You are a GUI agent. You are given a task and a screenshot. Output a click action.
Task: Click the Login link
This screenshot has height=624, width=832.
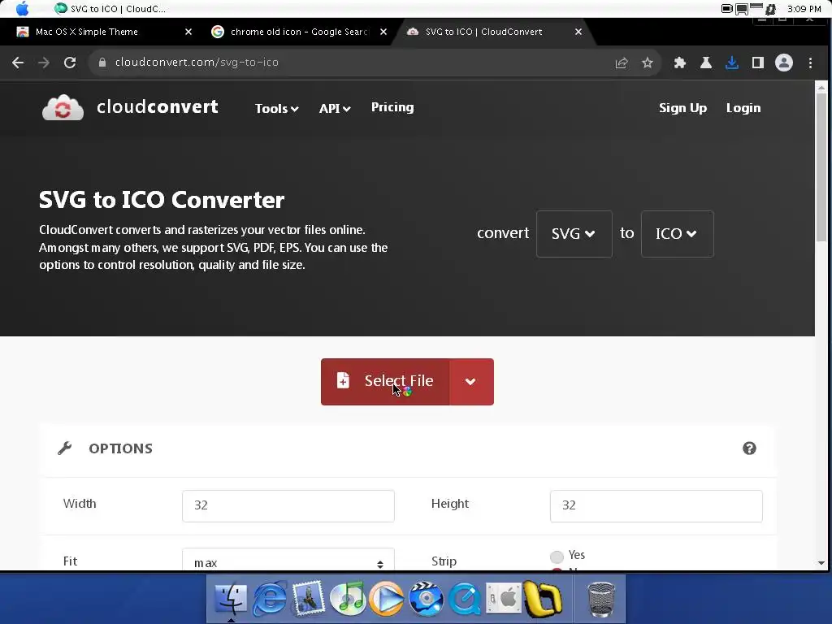[x=743, y=108]
